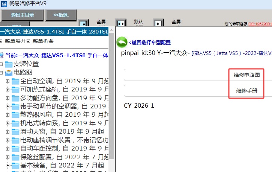
Task: Open 机电式转向系 wiring diagram entry
Action: tap(65, 123)
